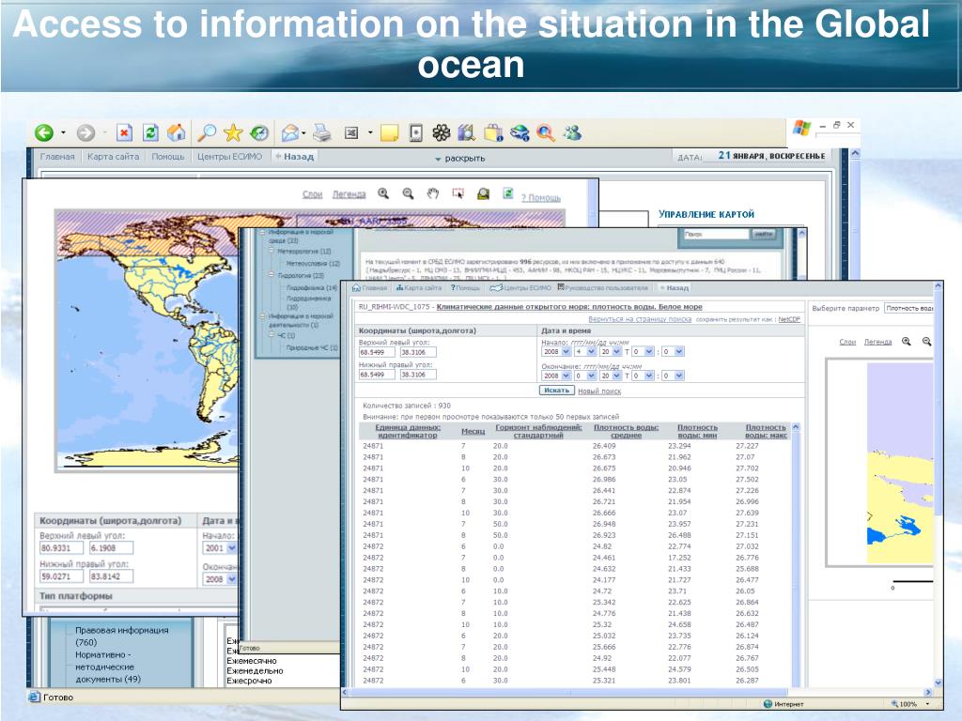Image resolution: width=962 pixels, height=721 pixels.
Task: Click the NetCDF save link
Action: pyautogui.click(x=789, y=319)
